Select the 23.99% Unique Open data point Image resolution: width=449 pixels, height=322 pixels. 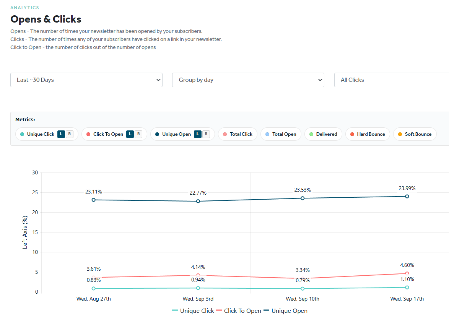(407, 196)
